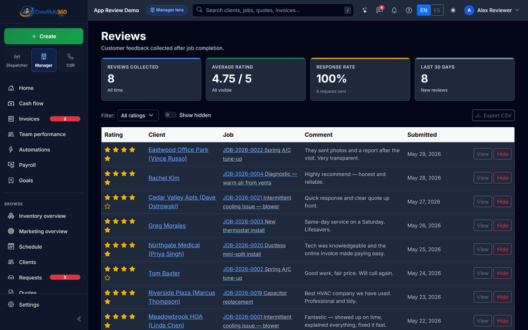Click the Reviews Collected stat card
Image resolution: width=528 pixels, height=330 pixels.
coord(151,80)
